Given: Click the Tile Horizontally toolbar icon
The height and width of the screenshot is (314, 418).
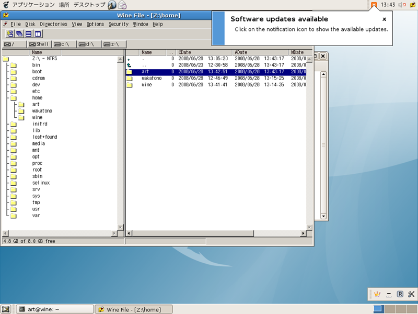Looking at the screenshot, I should tap(29, 33).
